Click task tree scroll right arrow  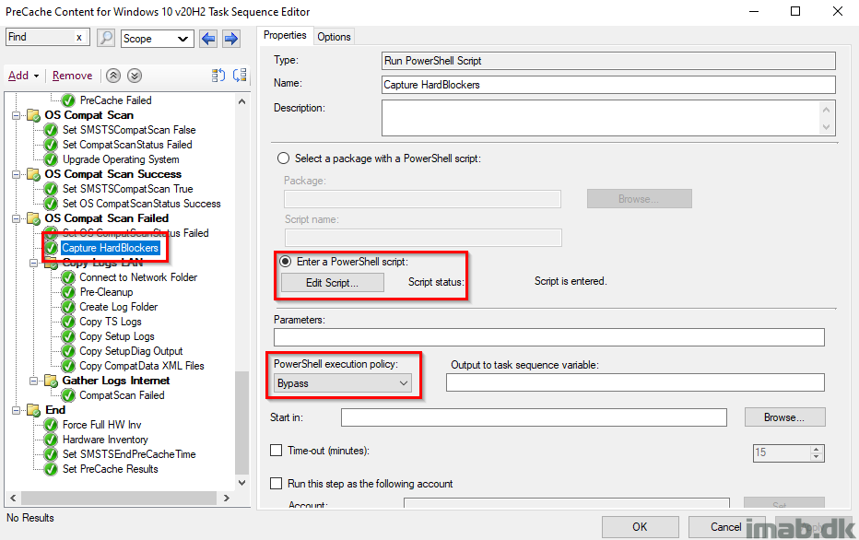(x=226, y=498)
